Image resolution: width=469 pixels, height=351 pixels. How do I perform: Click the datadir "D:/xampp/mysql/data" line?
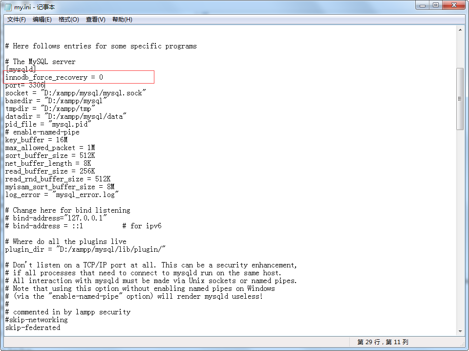tap(66, 116)
